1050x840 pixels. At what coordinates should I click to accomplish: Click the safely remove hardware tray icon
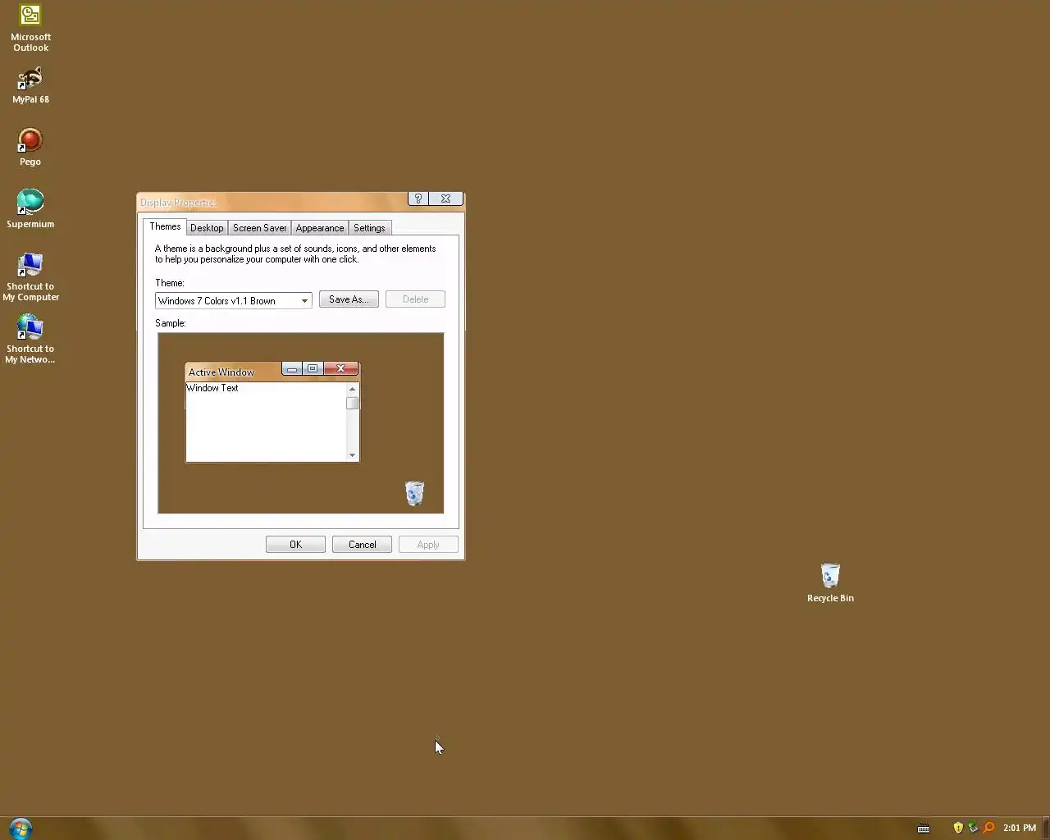973,828
